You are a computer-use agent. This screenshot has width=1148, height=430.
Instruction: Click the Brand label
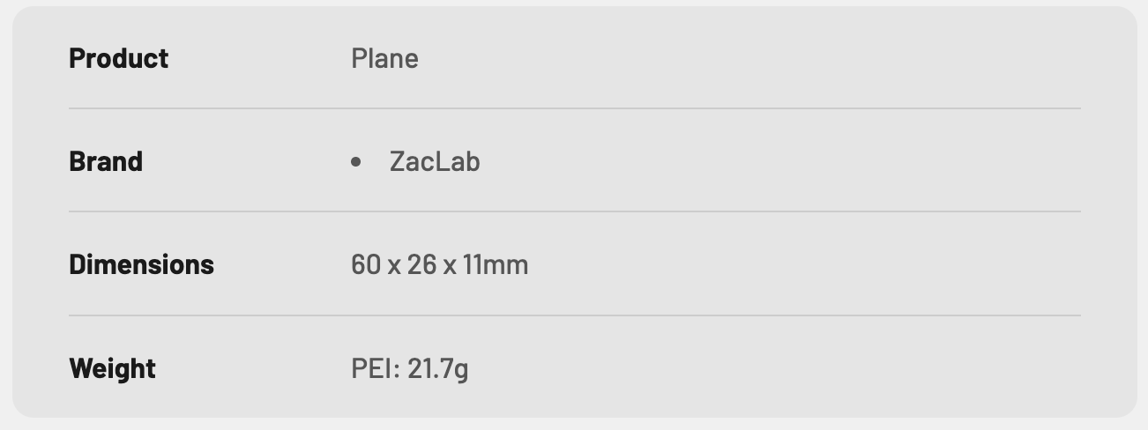(106, 161)
